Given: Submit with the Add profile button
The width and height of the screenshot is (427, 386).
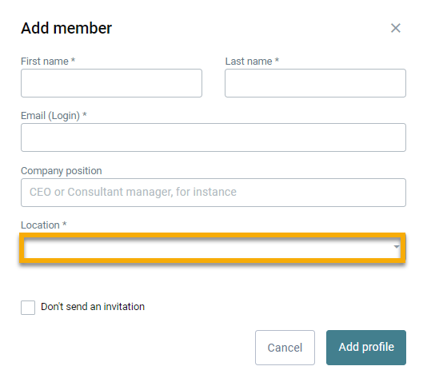Looking at the screenshot, I should coord(366,348).
